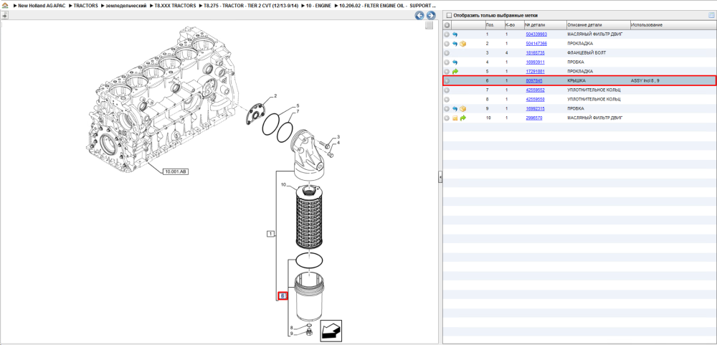Open '10 - ENGINE' breadcrumb item
This screenshot has width=717, height=345.
point(319,6)
